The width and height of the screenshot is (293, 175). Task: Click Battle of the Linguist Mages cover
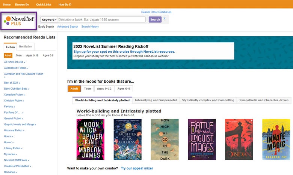[x=202, y=139]
